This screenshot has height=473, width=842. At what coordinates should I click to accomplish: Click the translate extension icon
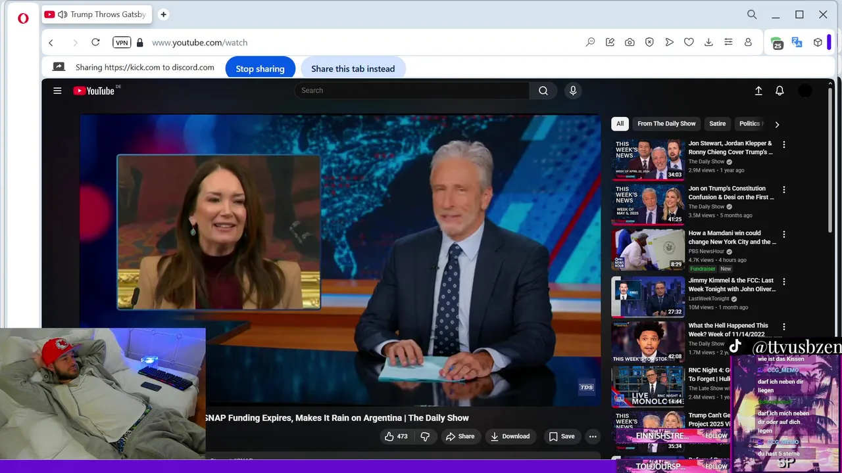click(x=797, y=42)
